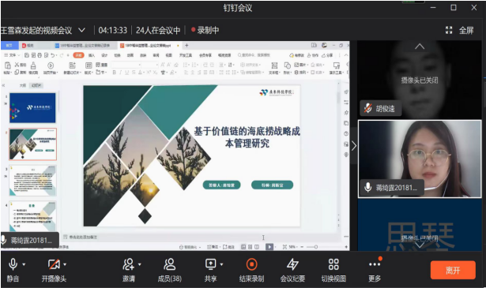Screen dimensions: 486x288
Task: Open members list 成员(38)
Action: (169, 264)
